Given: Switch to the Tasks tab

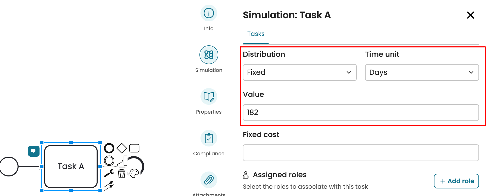Looking at the screenshot, I should [256, 34].
